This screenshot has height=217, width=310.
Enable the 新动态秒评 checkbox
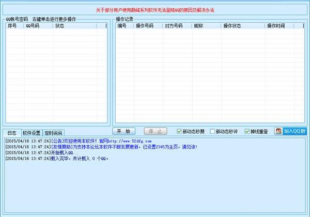[212, 131]
